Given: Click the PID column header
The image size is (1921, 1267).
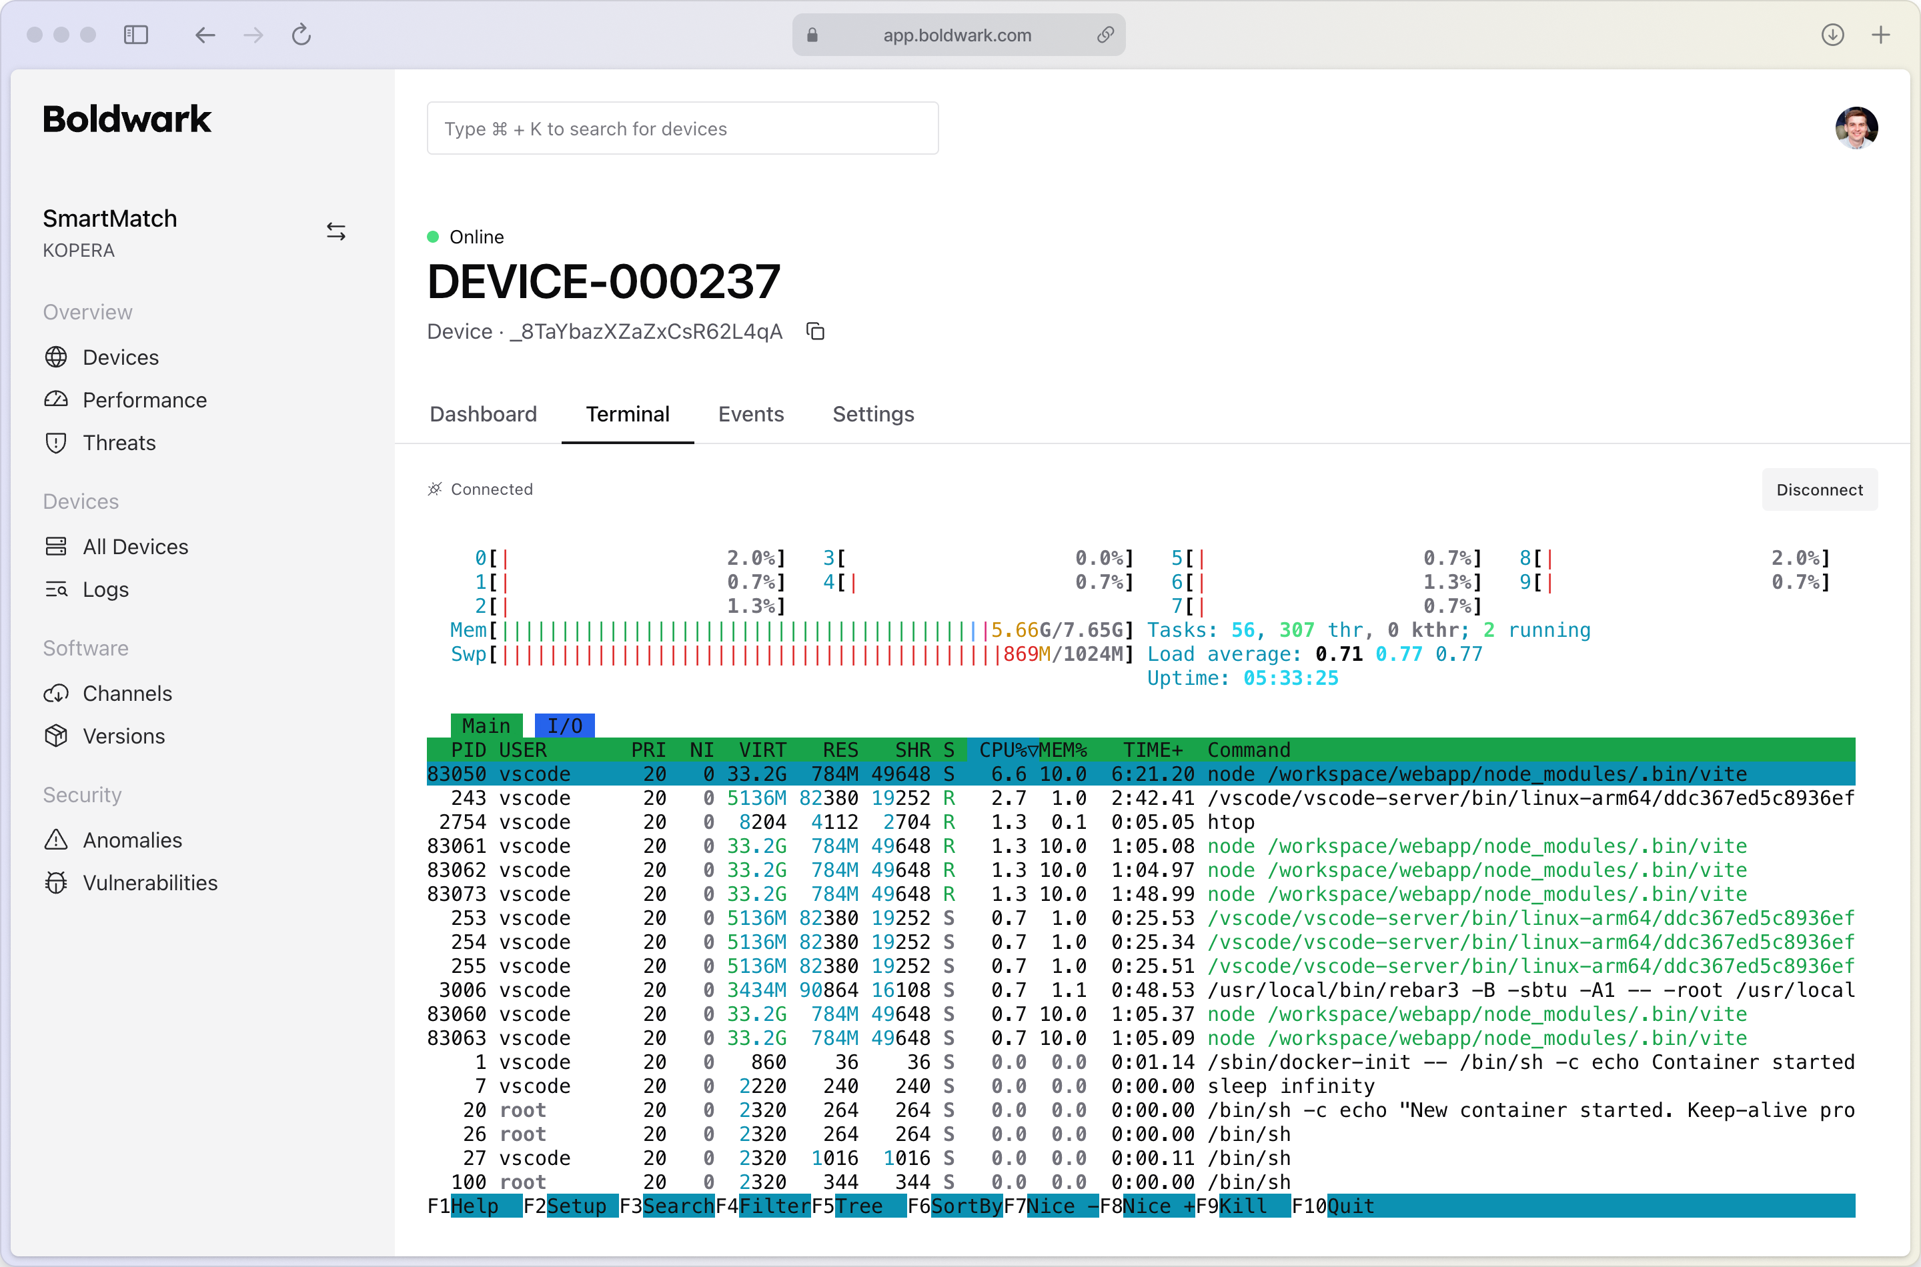Looking at the screenshot, I should coord(469,750).
